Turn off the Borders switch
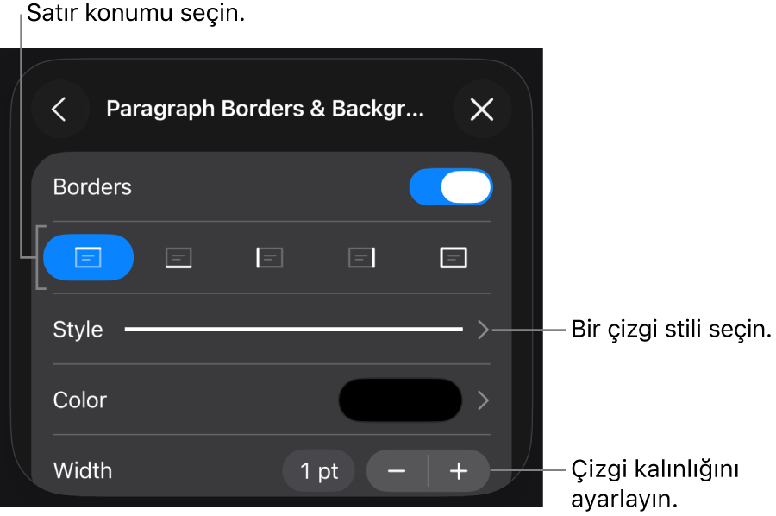 tap(451, 187)
